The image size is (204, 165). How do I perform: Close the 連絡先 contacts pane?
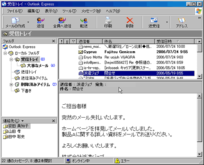click(53, 121)
